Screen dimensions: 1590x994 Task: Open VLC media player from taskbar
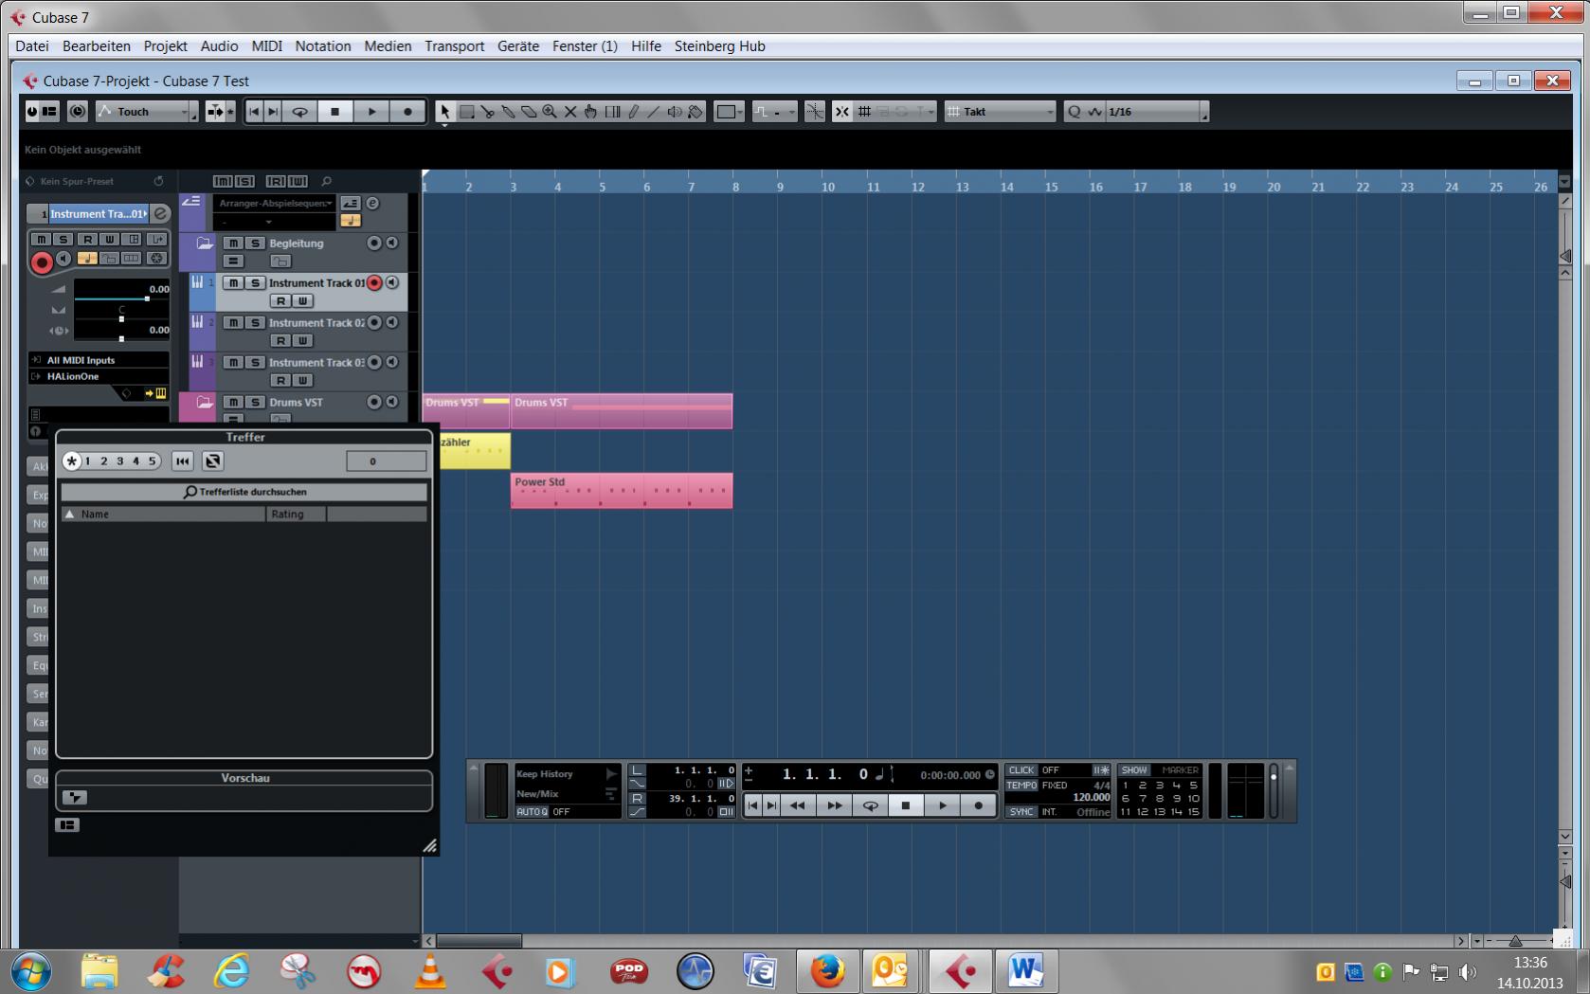(x=429, y=971)
